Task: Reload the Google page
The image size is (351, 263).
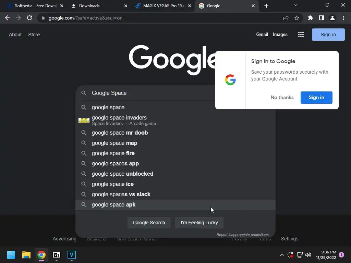Action: [29, 18]
